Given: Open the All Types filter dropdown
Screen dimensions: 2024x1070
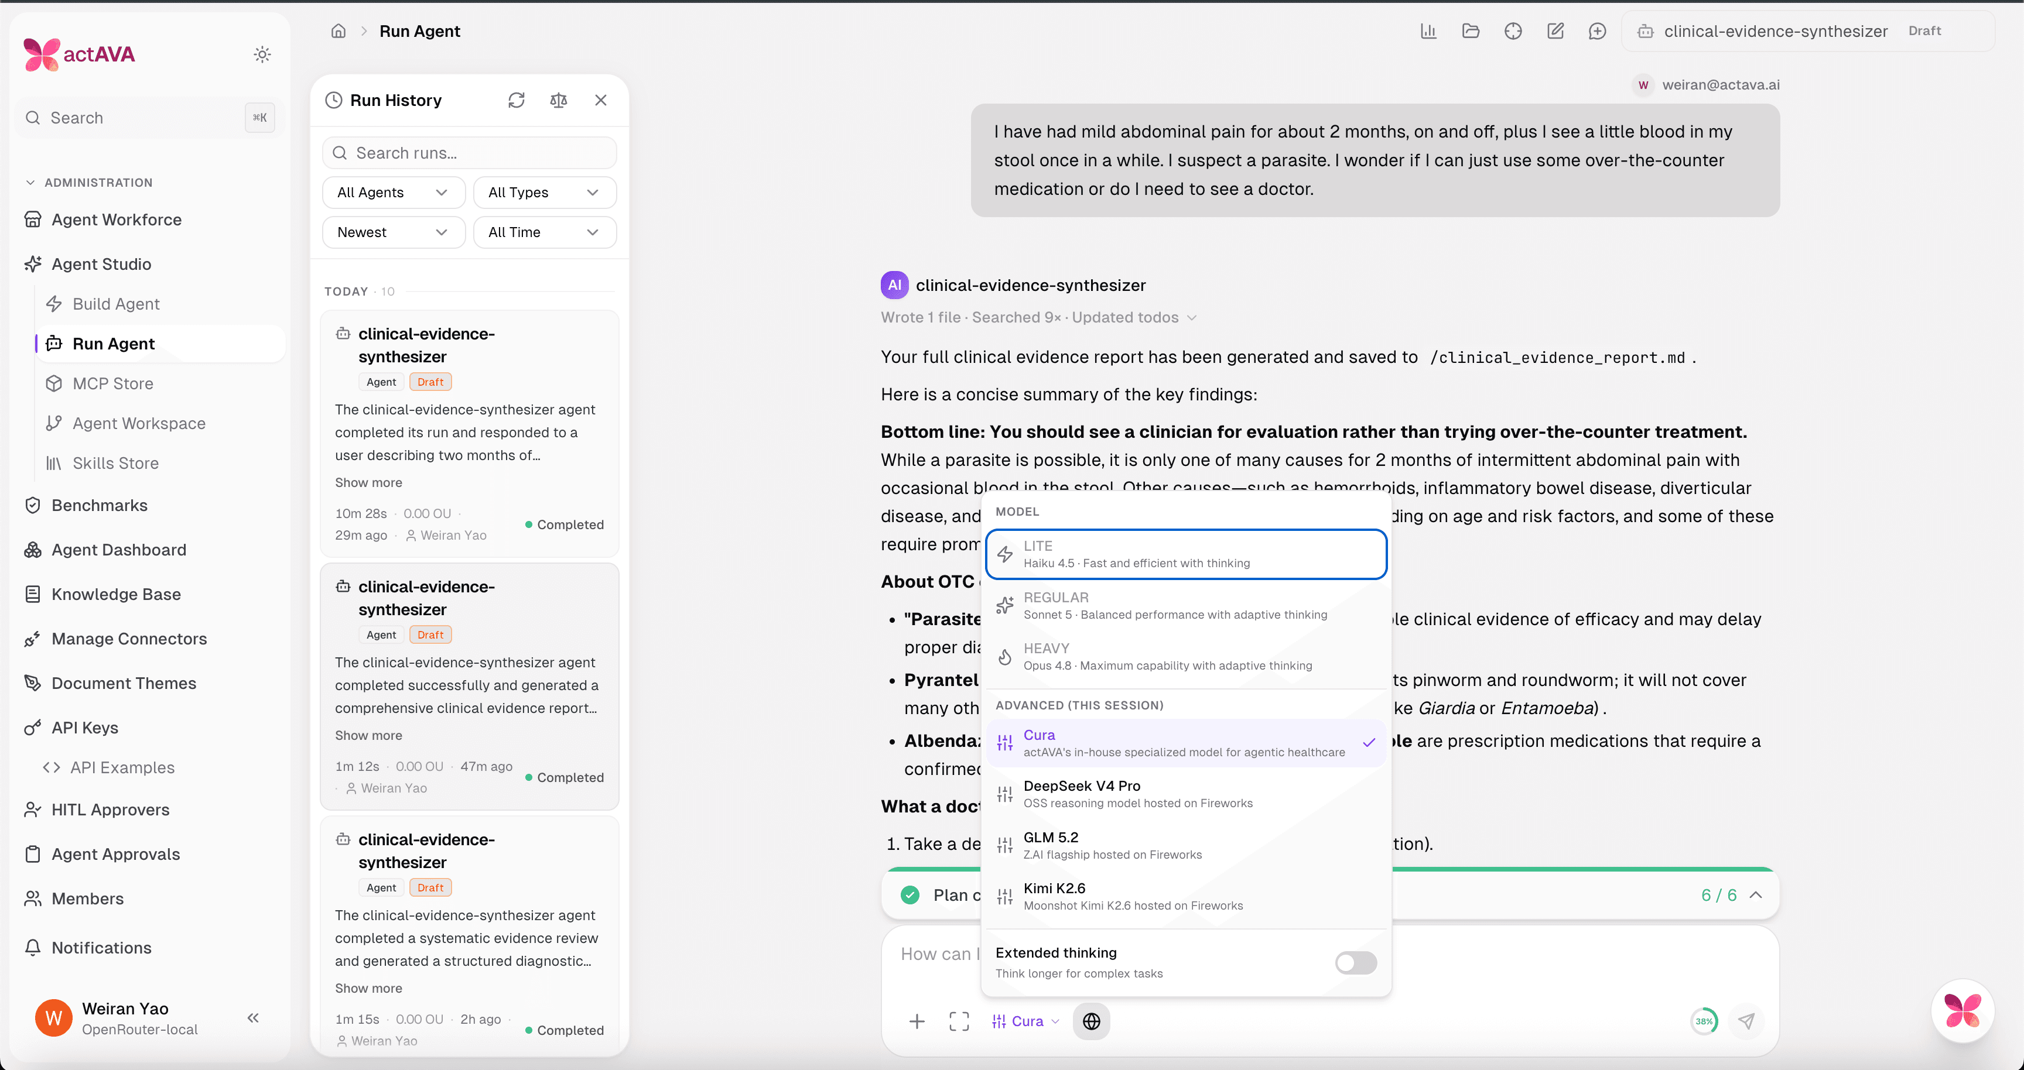Looking at the screenshot, I should point(545,193).
